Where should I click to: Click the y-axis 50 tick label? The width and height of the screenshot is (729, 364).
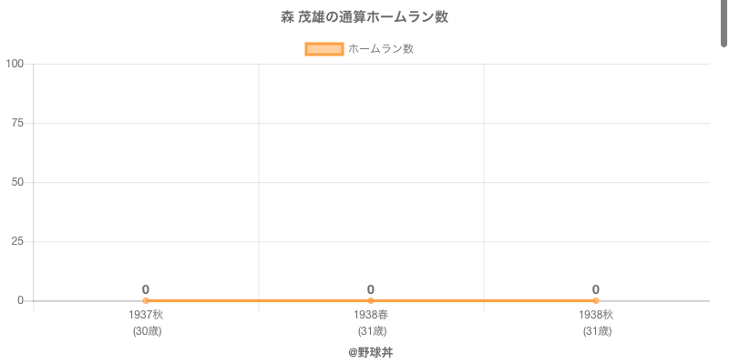(x=17, y=182)
